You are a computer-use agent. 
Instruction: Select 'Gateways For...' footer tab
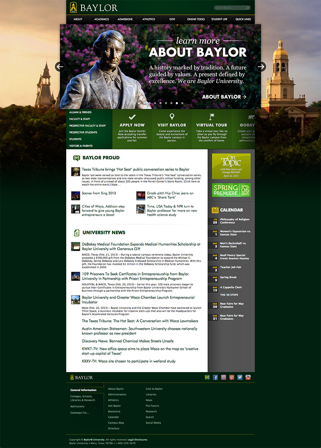[x=80, y=413]
